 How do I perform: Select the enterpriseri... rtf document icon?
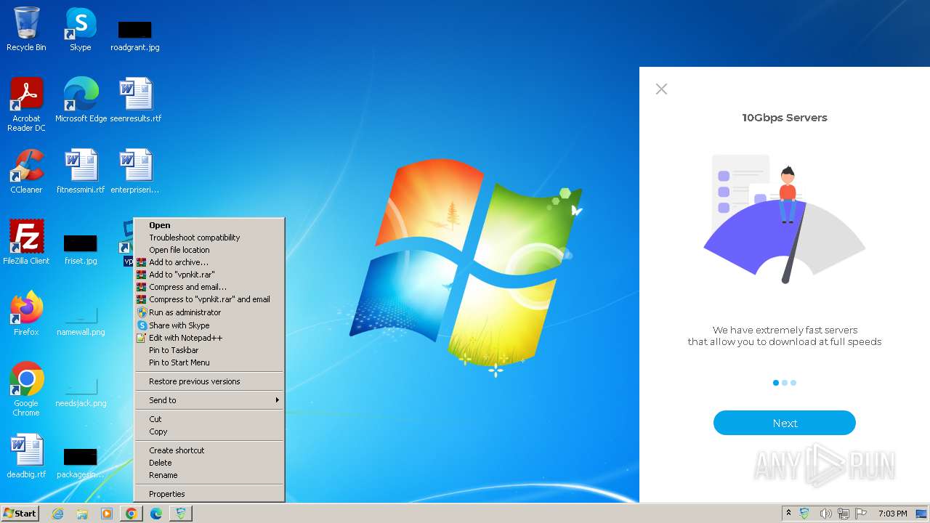pyautogui.click(x=136, y=171)
